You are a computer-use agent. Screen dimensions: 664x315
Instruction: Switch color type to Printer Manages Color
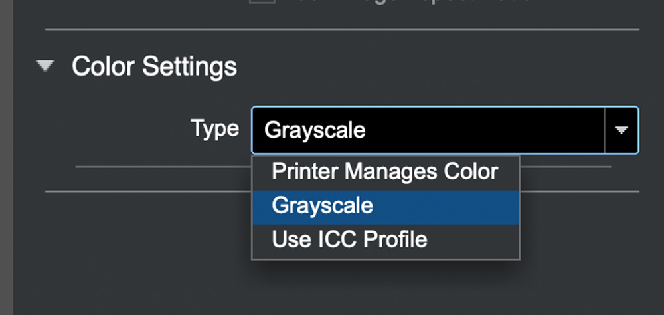tap(384, 172)
